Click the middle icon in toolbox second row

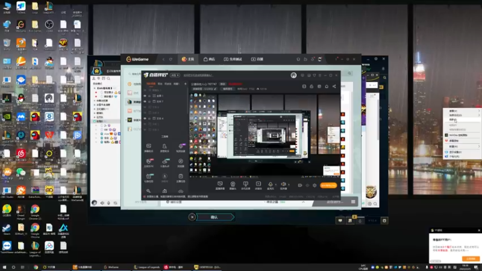[164, 163]
